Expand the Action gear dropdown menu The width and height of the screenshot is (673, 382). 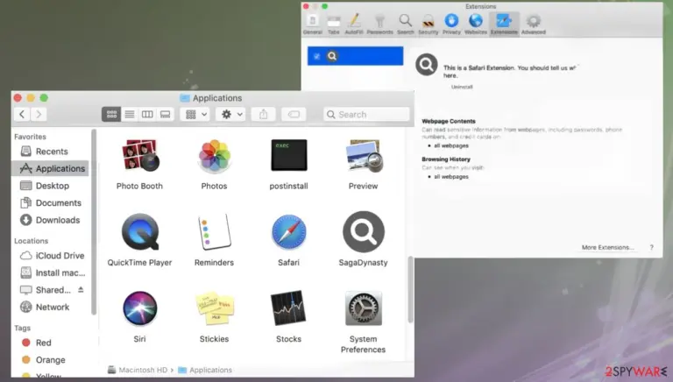231,114
